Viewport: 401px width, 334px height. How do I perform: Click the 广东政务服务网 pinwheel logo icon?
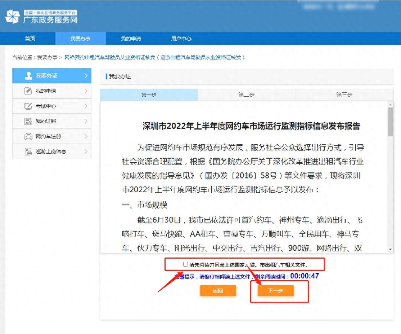(x=13, y=17)
